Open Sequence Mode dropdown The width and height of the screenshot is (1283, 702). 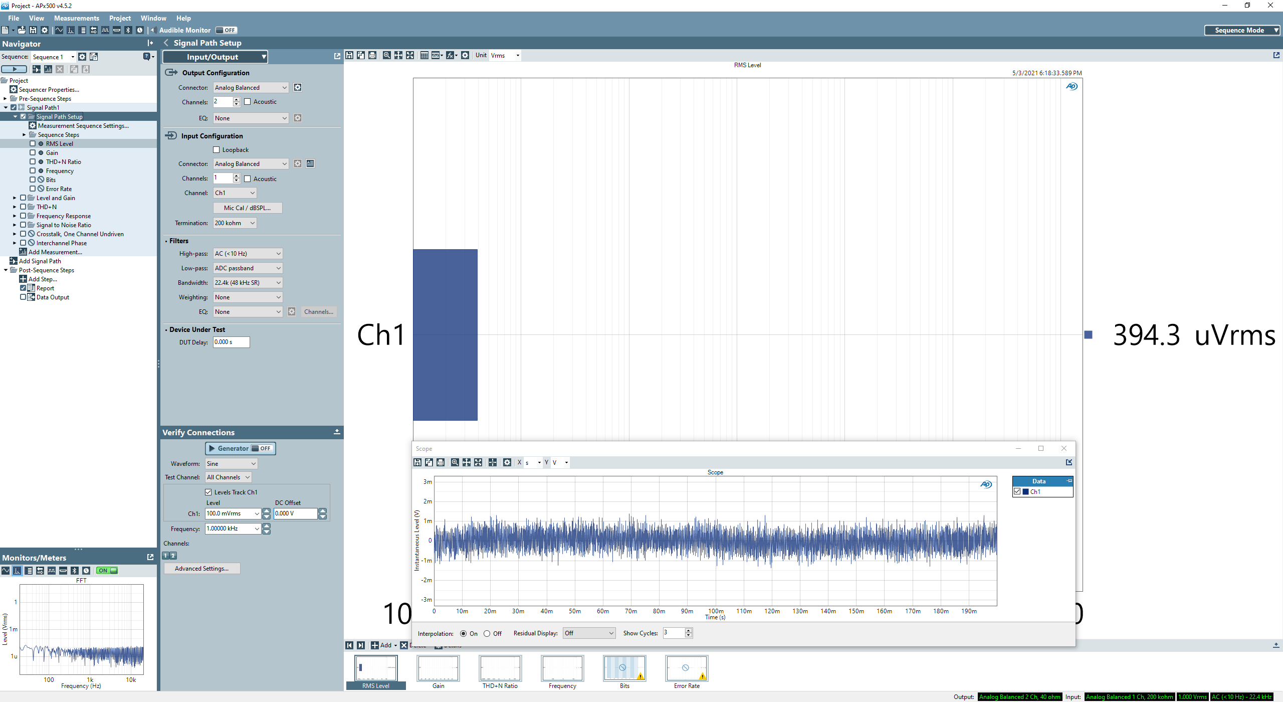pos(1242,31)
